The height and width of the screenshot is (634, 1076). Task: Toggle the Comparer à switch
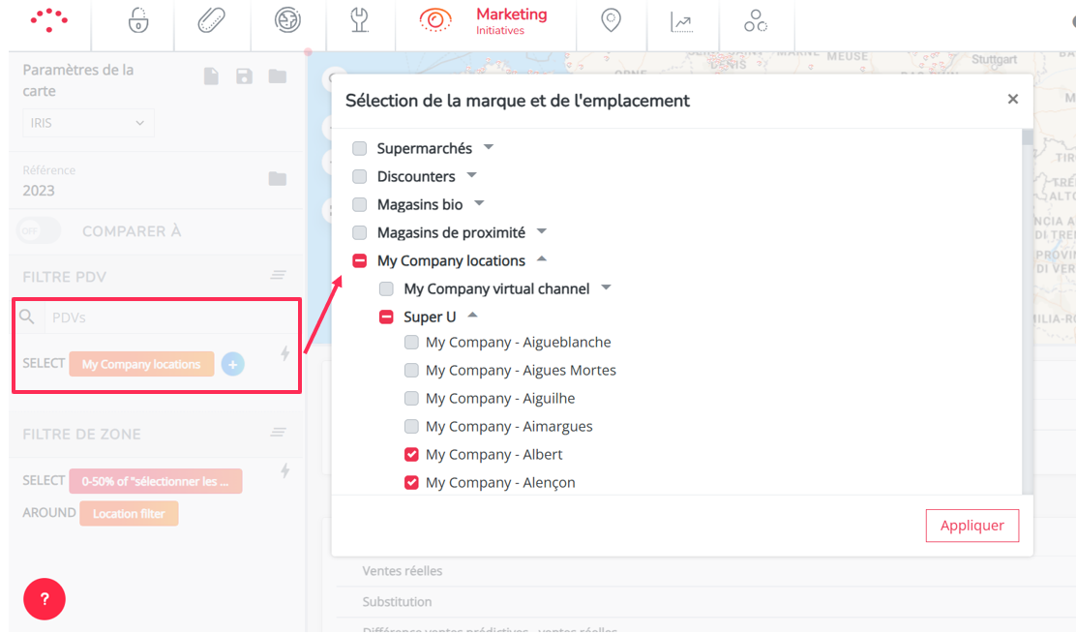tap(39, 231)
